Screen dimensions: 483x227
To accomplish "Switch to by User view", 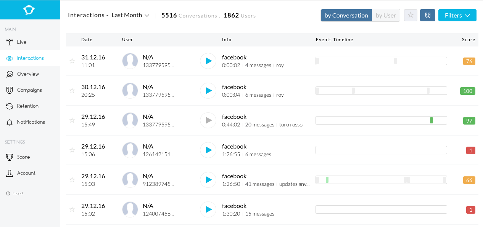I will pos(386,15).
